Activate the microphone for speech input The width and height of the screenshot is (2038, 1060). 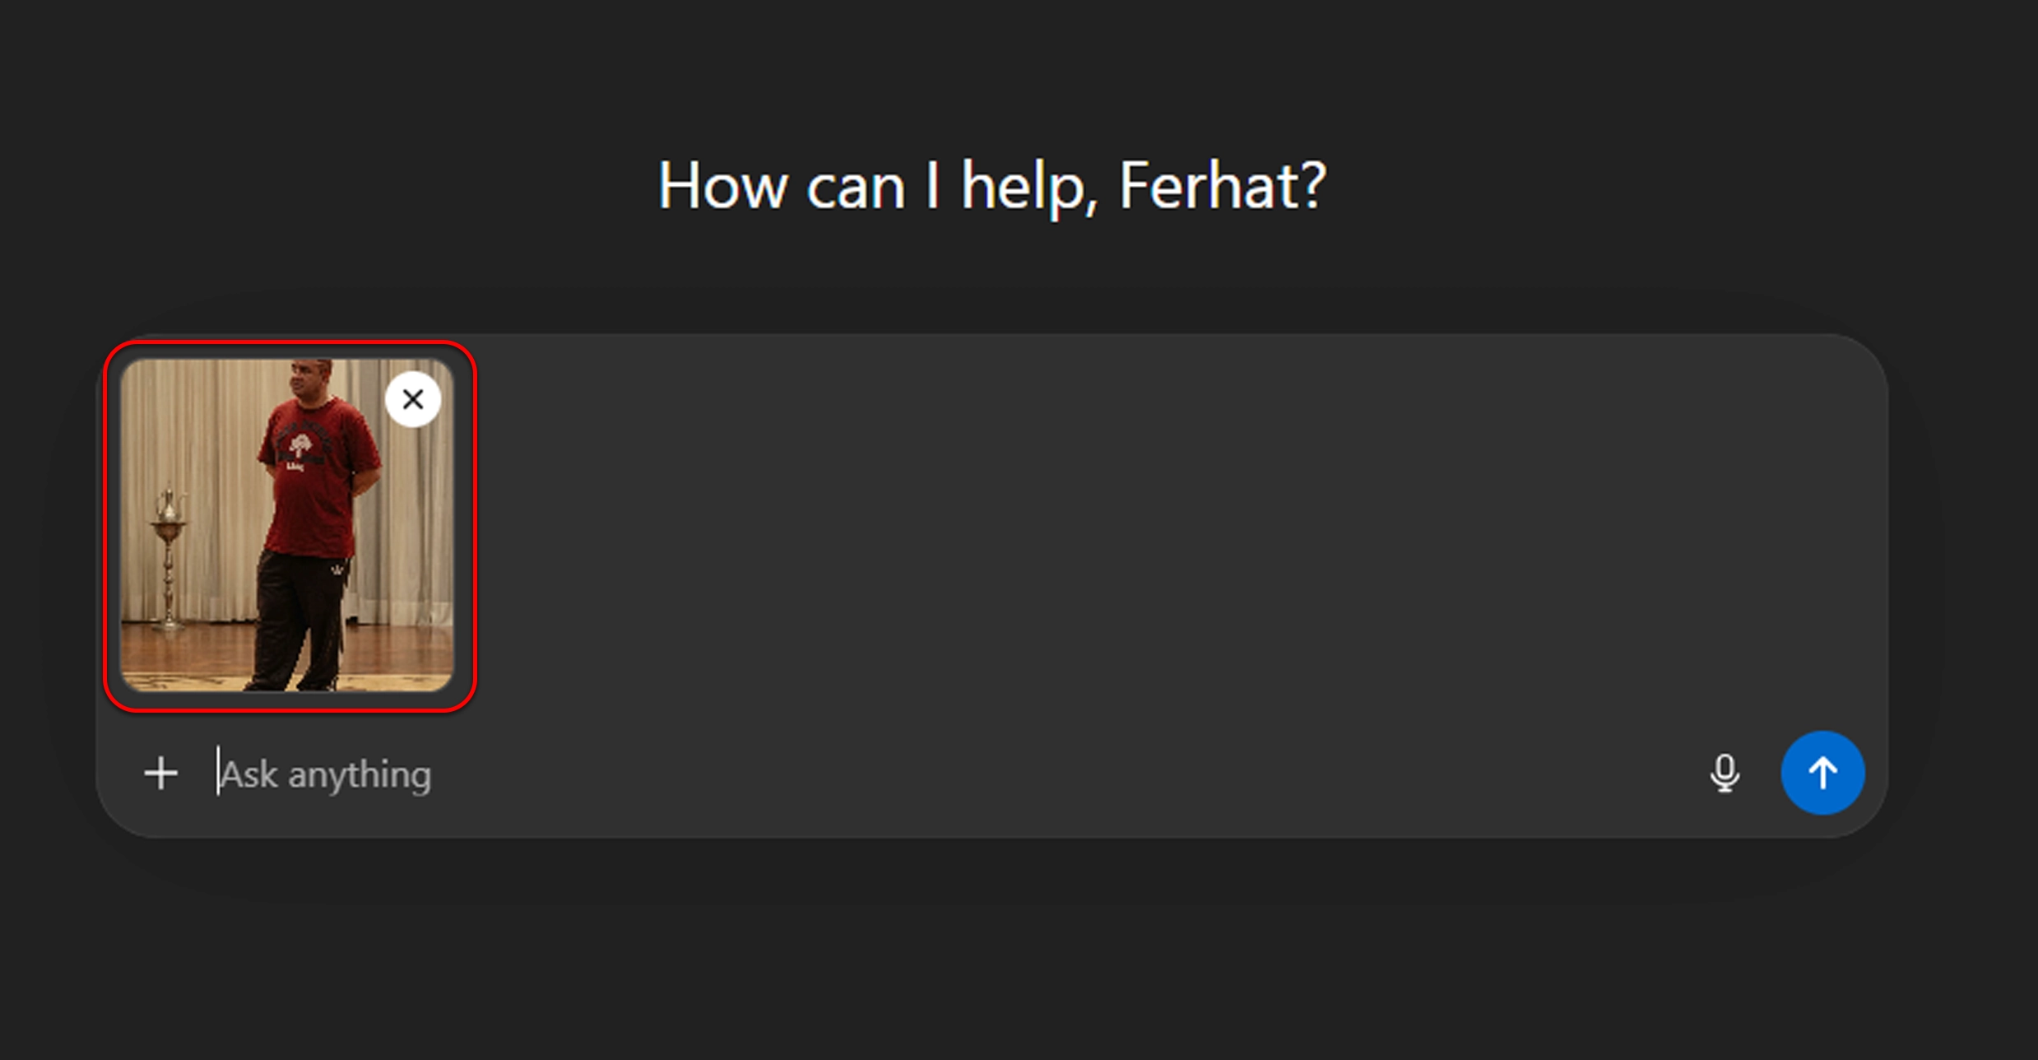1725,774
